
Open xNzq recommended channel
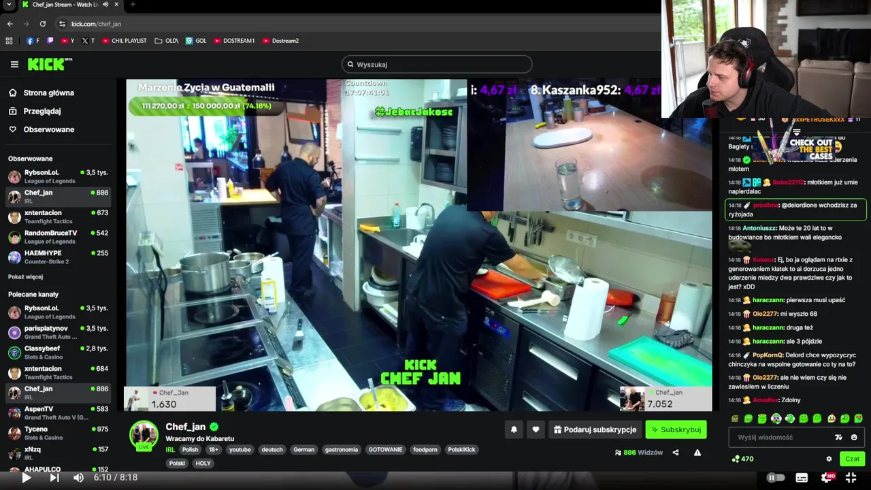point(58,453)
